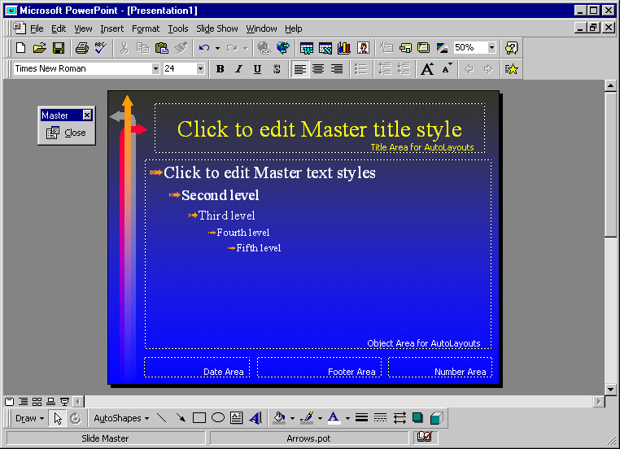Select the Oval drawing tool
This screenshot has width=620, height=449.
click(x=218, y=418)
